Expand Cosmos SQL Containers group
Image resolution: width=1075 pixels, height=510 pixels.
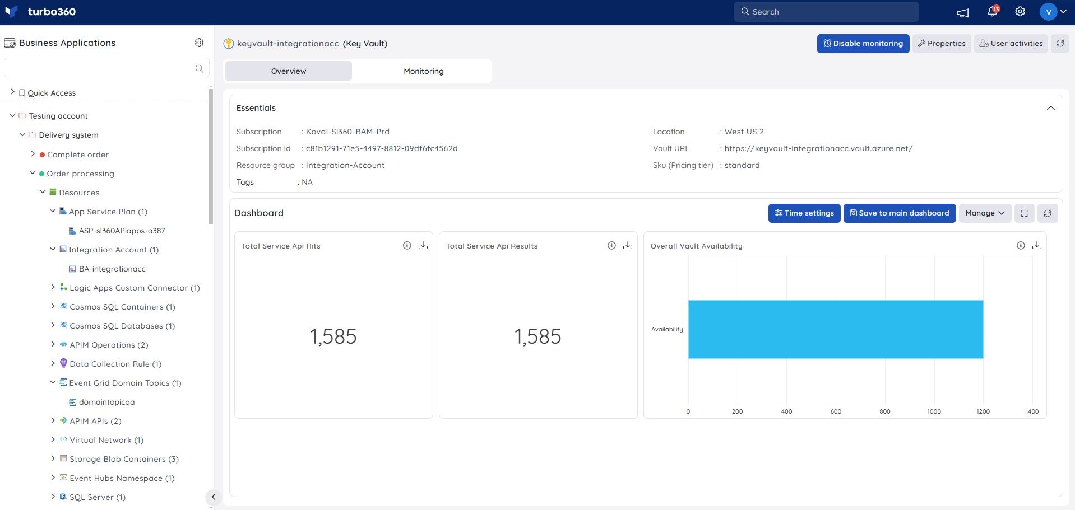pyautogui.click(x=53, y=306)
